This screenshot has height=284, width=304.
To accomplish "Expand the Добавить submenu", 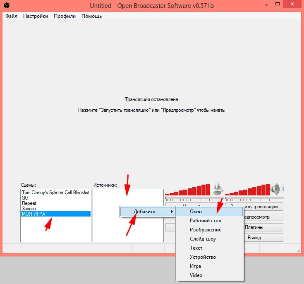I will coord(148,212).
